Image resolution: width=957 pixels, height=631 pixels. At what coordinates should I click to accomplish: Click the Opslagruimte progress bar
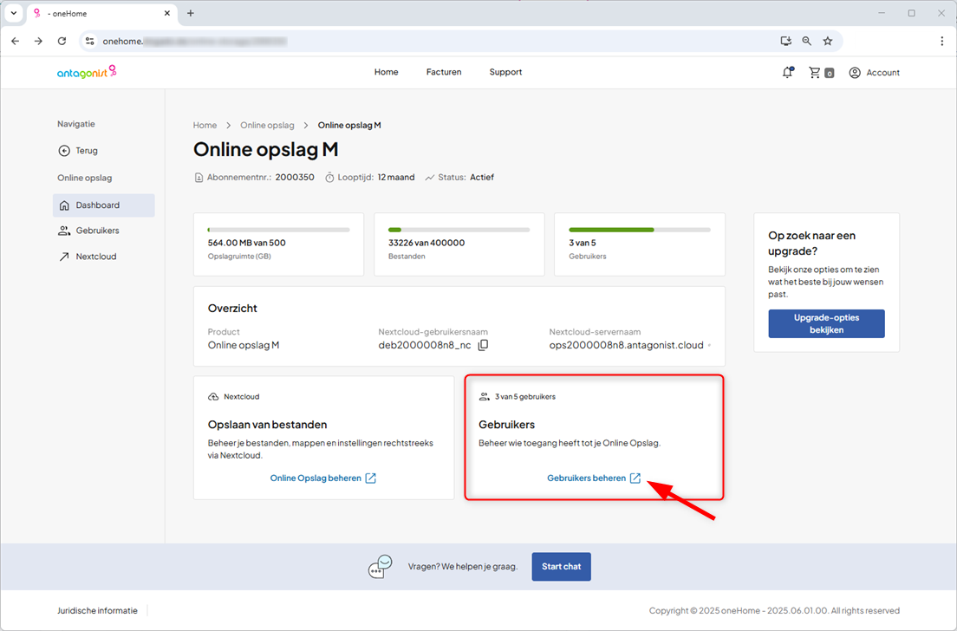tap(278, 230)
